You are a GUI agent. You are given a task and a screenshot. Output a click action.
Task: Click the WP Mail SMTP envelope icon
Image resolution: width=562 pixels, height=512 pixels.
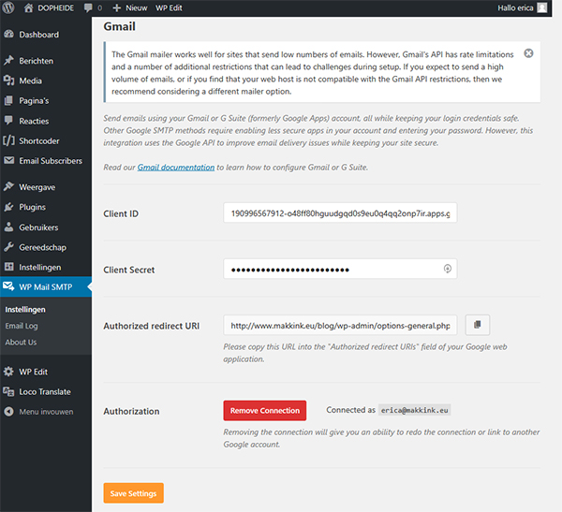click(x=8, y=286)
